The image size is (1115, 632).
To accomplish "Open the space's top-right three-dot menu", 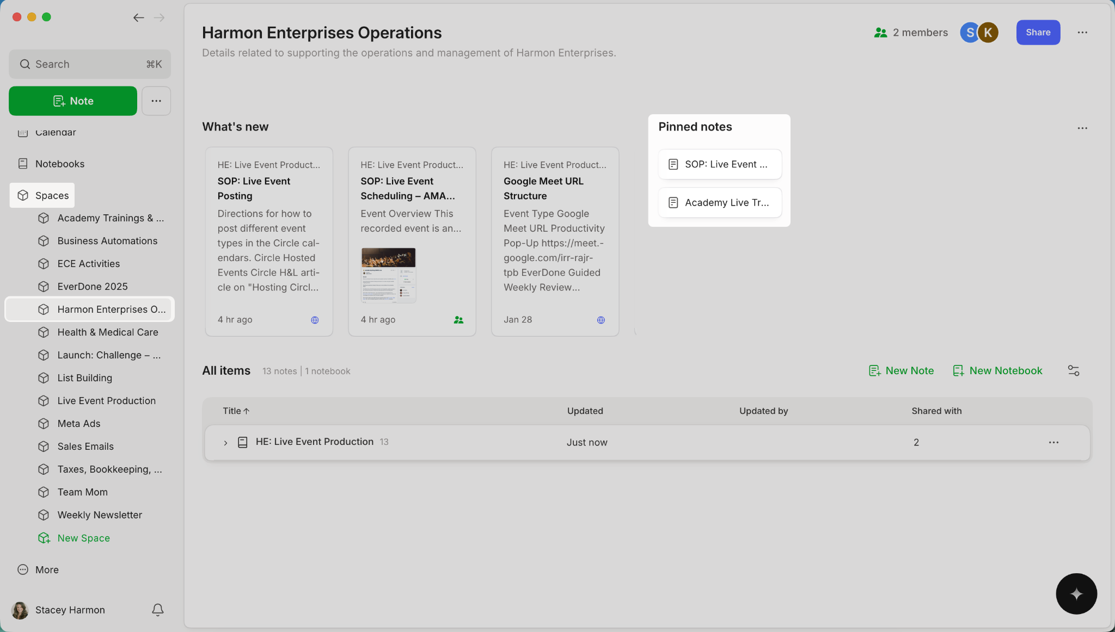I will (x=1082, y=33).
